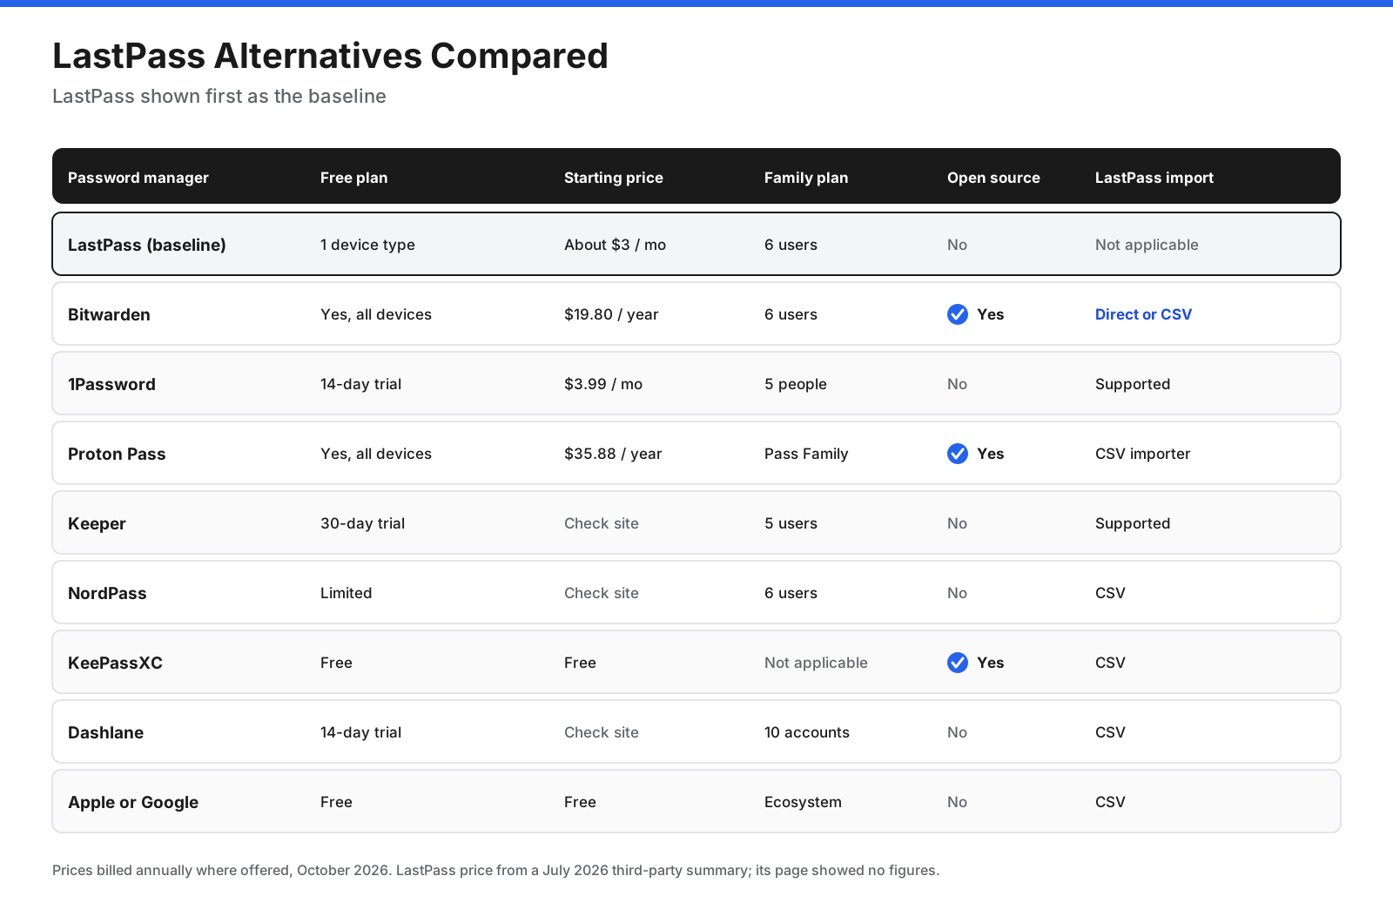Click 'Password manager' column header
Viewport: 1393px width, 923px height.
tap(138, 178)
